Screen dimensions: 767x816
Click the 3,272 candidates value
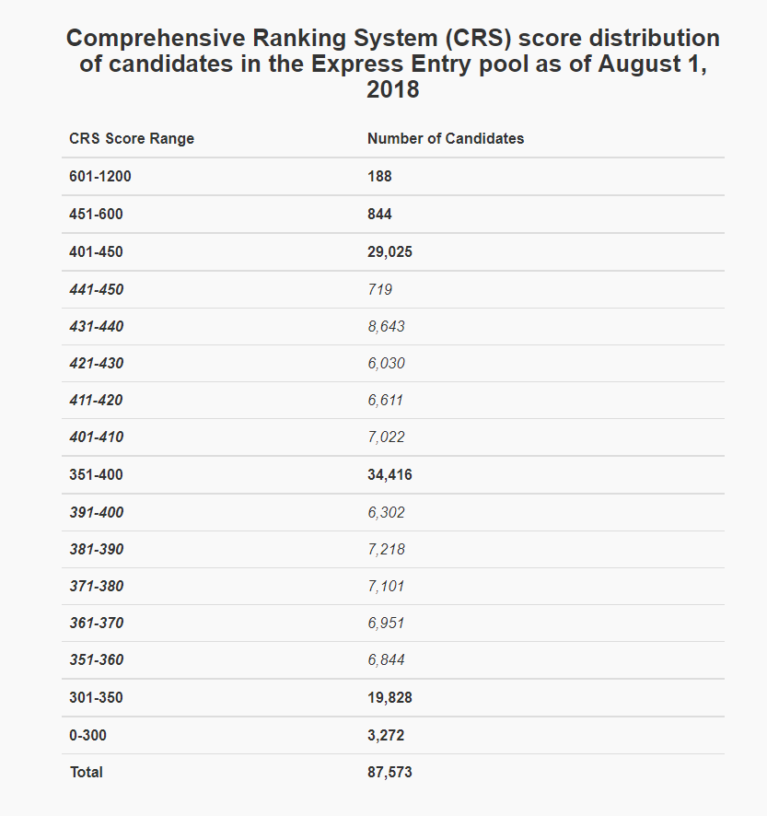[386, 735]
